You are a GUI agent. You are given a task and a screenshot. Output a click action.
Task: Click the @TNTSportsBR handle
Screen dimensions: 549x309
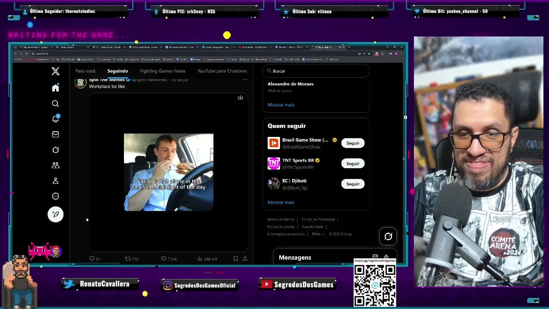[298, 167]
